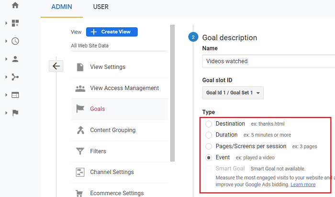The image size is (335, 197).
Task: Expand the Acquisition section arrow
Action: point(6,77)
